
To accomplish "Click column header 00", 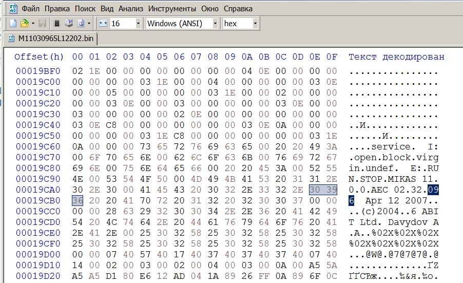I will coord(78,56).
